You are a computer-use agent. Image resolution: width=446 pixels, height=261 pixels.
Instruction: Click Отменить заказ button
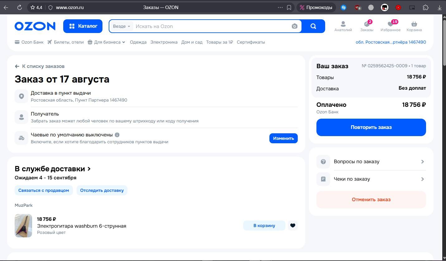click(x=371, y=200)
